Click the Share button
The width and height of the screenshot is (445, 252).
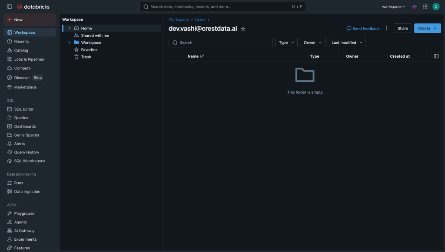tap(402, 28)
